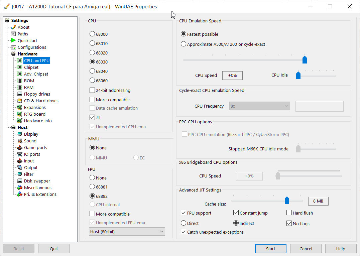
Task: Tick the CPU More compatible checkbox
Action: tap(92, 100)
